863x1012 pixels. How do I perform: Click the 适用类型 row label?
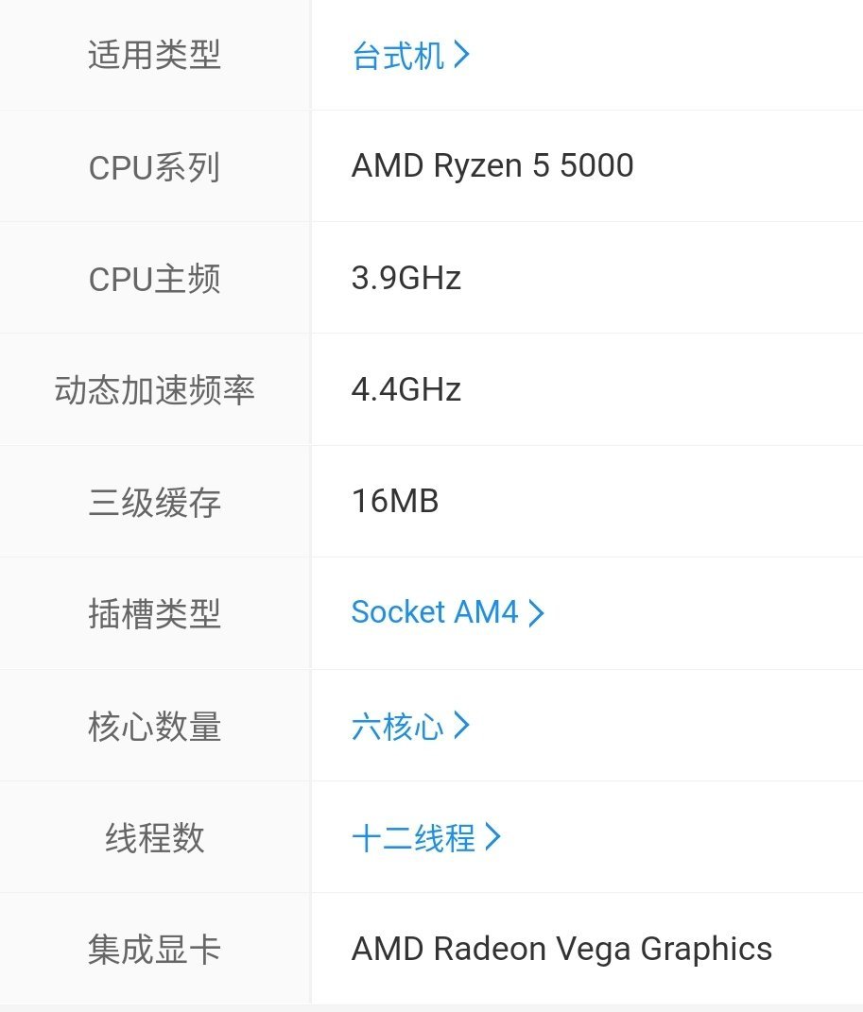(x=153, y=56)
